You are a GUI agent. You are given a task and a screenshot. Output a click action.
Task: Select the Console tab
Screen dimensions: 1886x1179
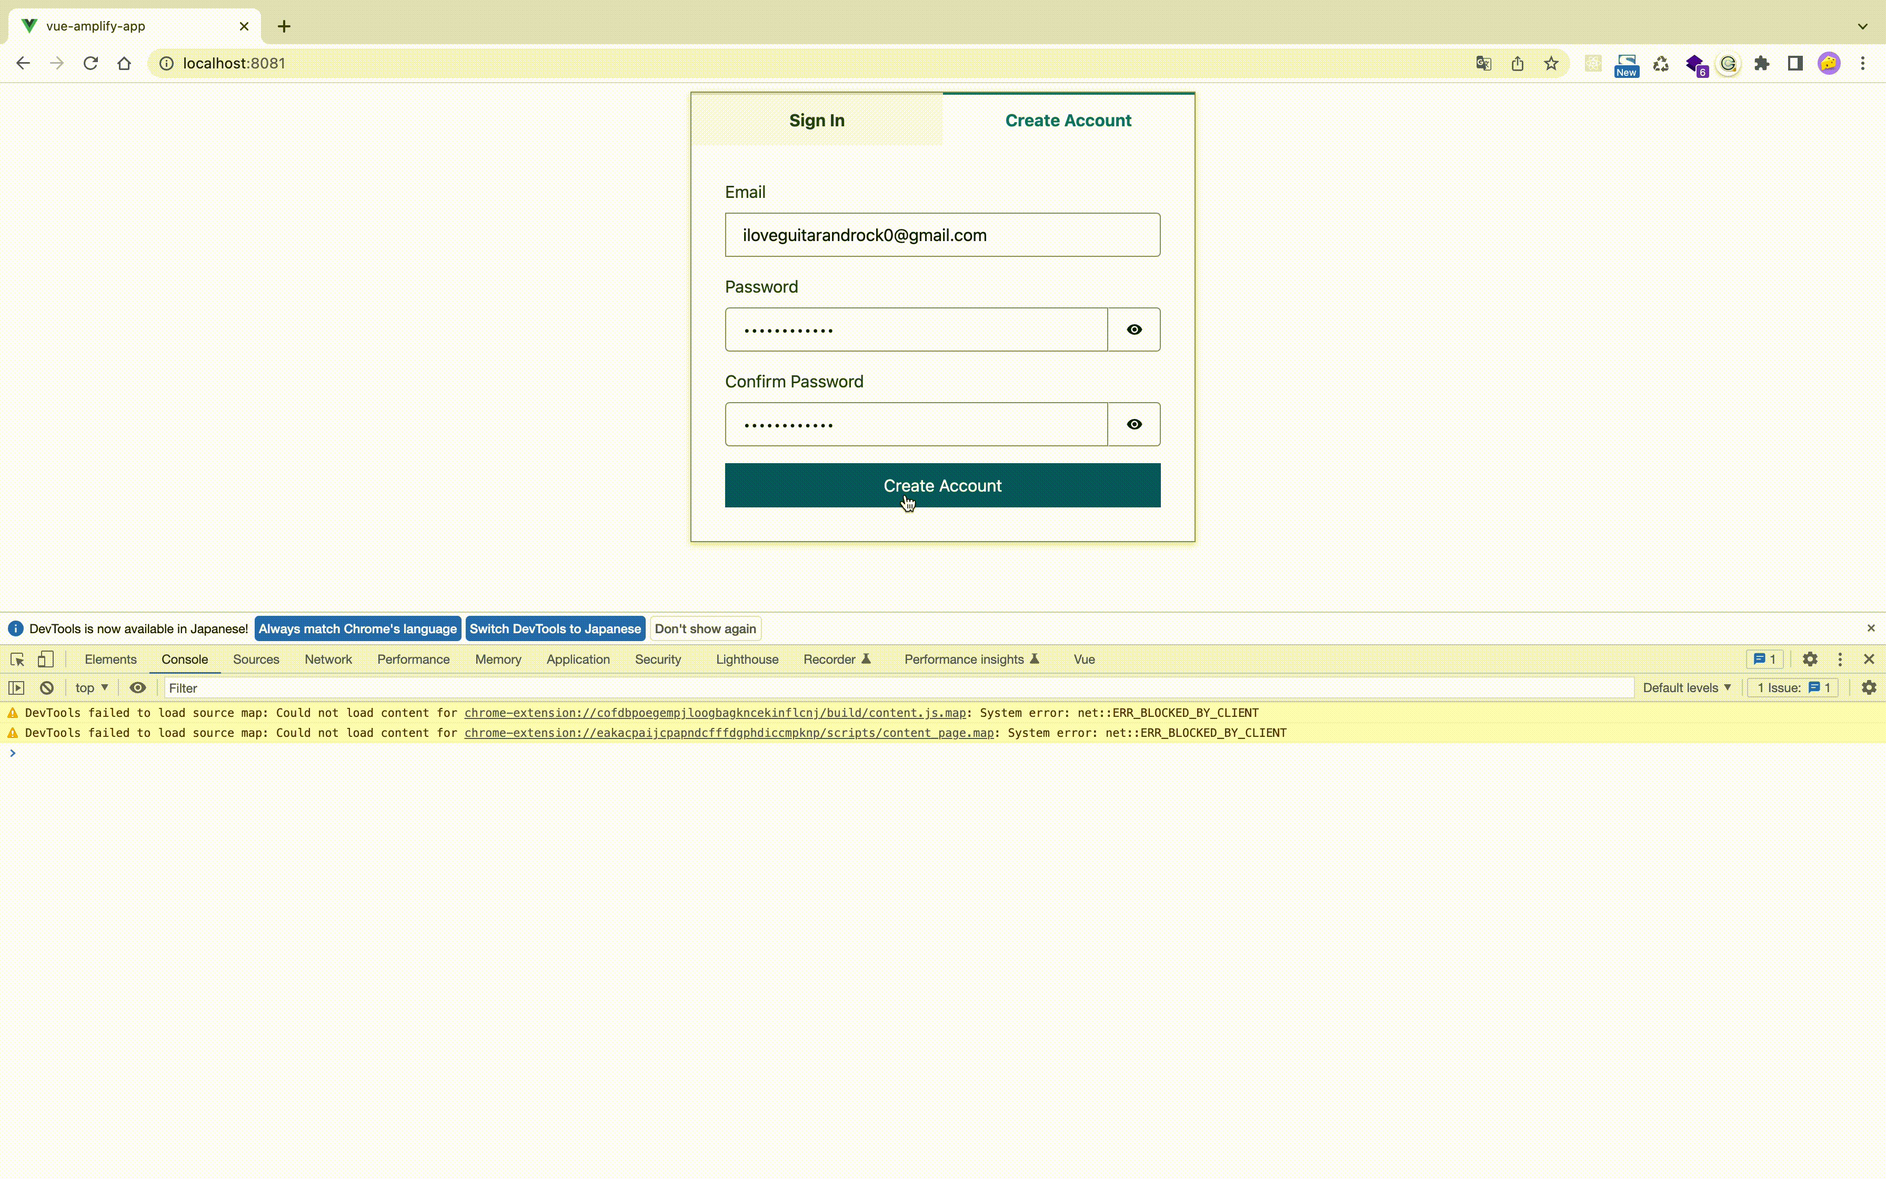pyautogui.click(x=185, y=659)
